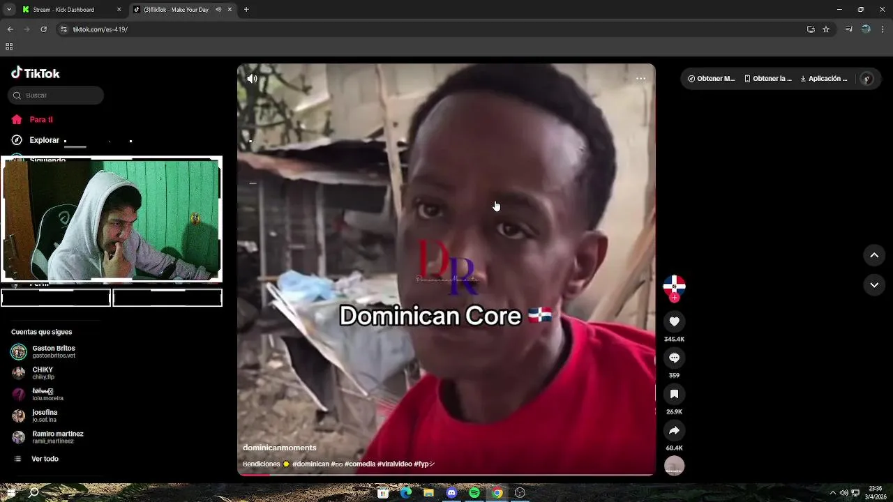The width and height of the screenshot is (893, 502).
Task: Open the system volume icon in tray
Action: [x=843, y=493]
